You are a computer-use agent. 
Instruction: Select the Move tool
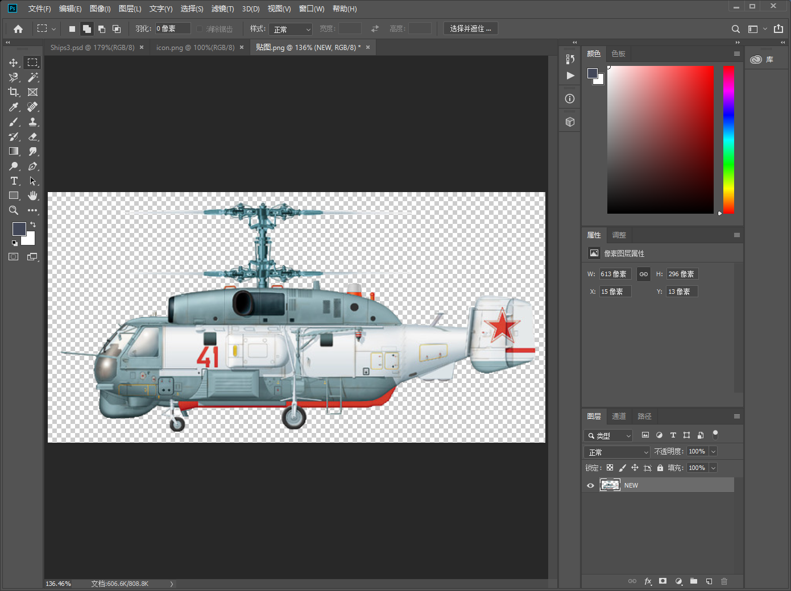click(x=14, y=63)
